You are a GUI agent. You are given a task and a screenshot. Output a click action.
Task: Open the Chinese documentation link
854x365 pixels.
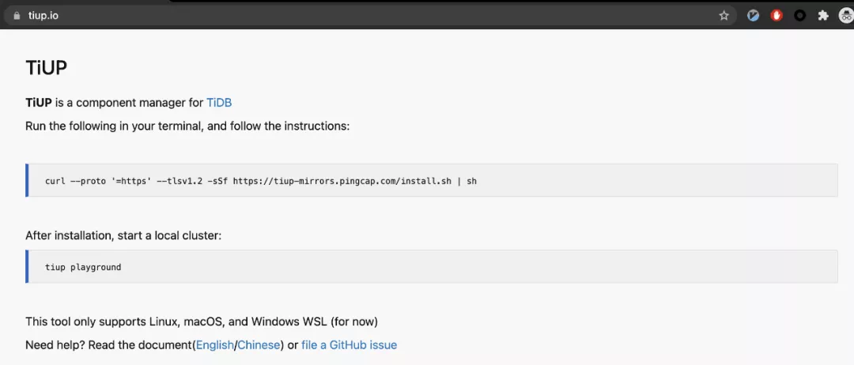point(259,345)
